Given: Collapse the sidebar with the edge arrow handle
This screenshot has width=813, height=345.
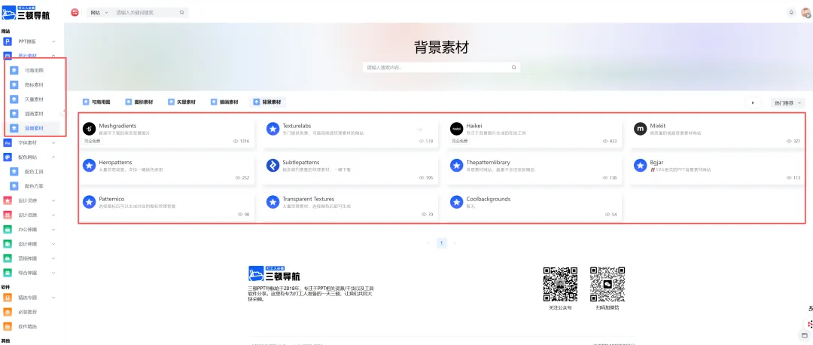Looking at the screenshot, I should [x=64, y=111].
